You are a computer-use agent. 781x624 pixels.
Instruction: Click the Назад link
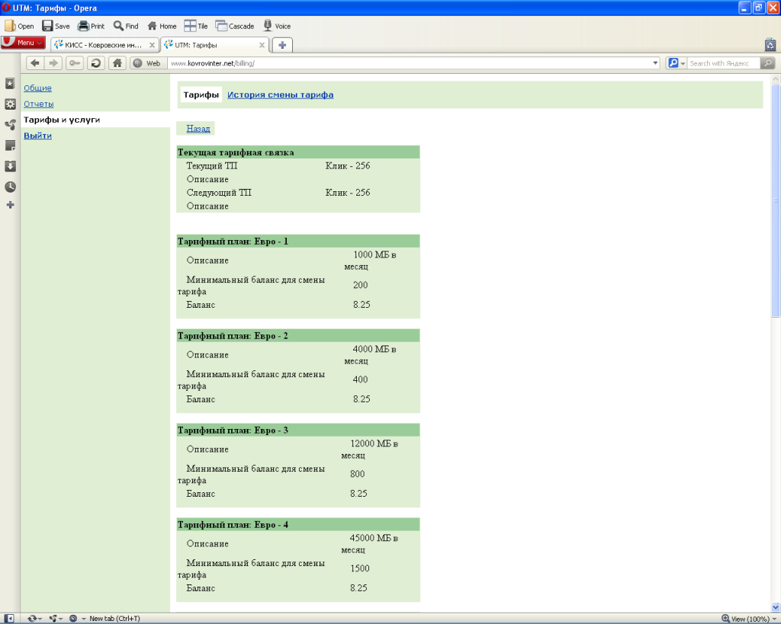point(198,129)
